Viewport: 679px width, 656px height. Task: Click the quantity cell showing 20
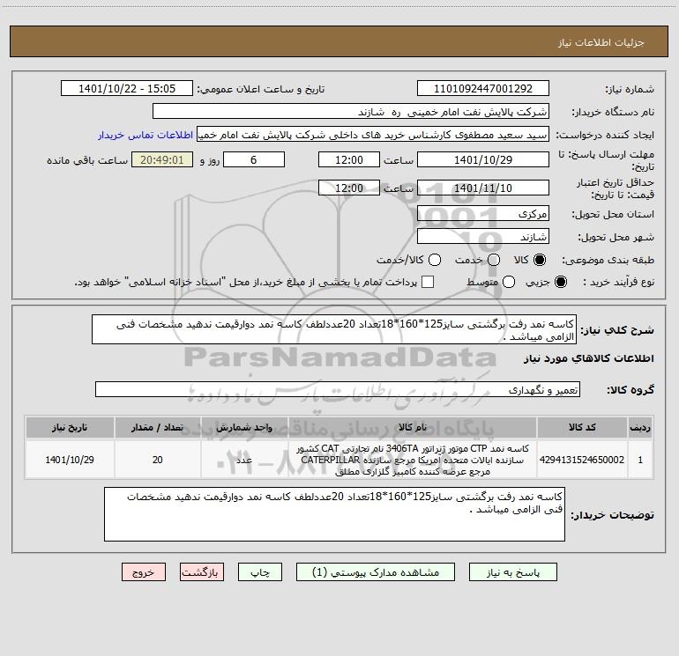[x=157, y=460]
